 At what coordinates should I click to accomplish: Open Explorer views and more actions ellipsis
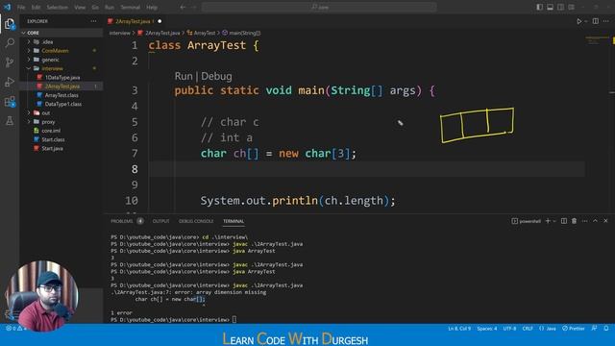click(93, 21)
